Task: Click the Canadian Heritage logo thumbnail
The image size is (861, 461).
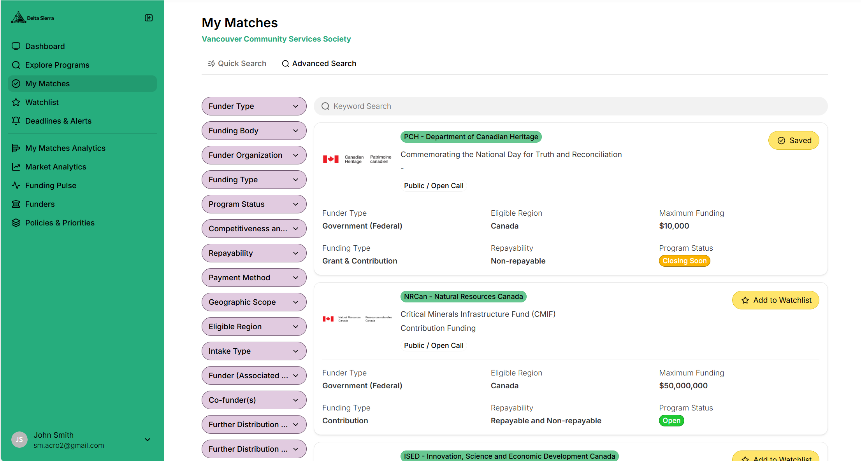Action: (357, 159)
